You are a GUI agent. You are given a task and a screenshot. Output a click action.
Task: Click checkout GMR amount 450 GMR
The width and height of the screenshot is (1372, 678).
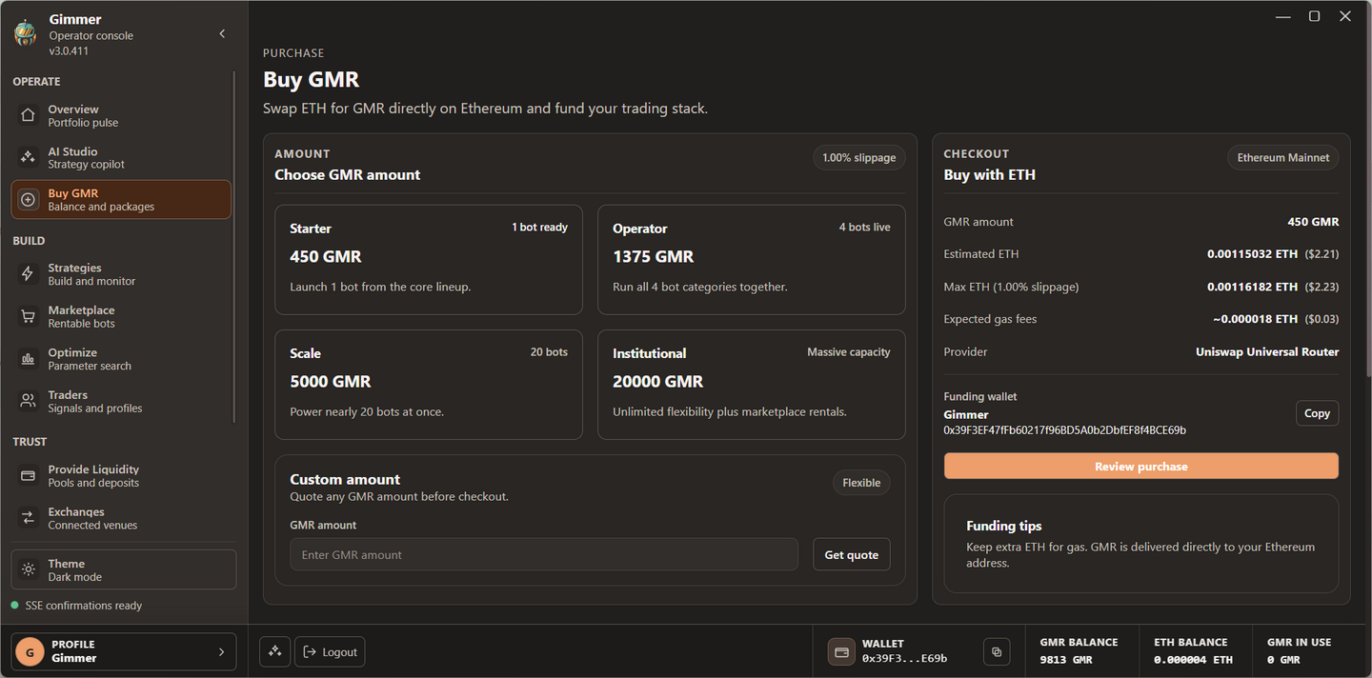pos(1313,222)
